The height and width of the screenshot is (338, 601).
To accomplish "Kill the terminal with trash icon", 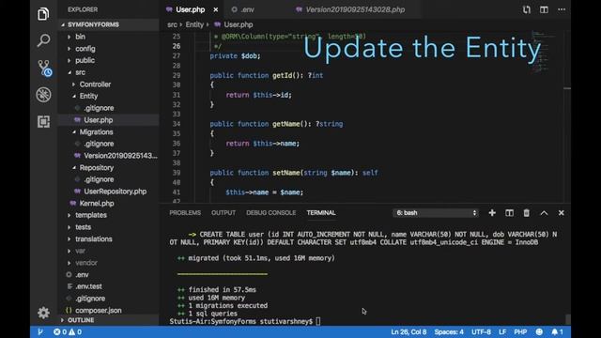I will (x=527, y=213).
